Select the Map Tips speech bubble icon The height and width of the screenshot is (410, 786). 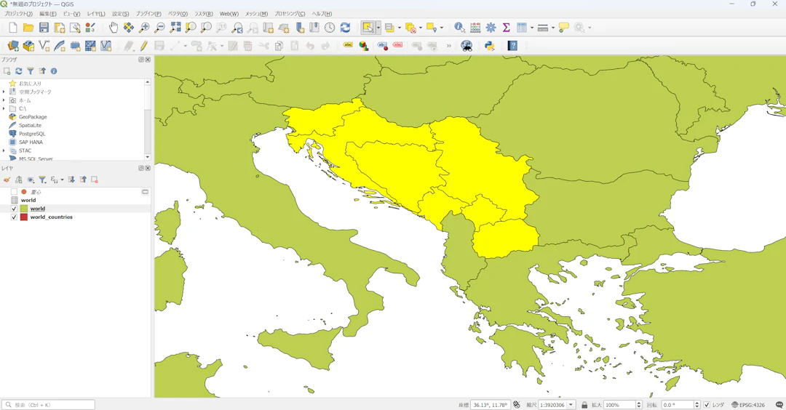(564, 28)
